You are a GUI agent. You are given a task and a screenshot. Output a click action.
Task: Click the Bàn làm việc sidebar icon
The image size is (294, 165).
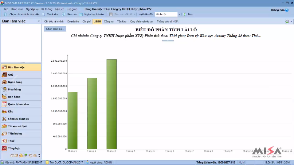[x=4, y=67]
